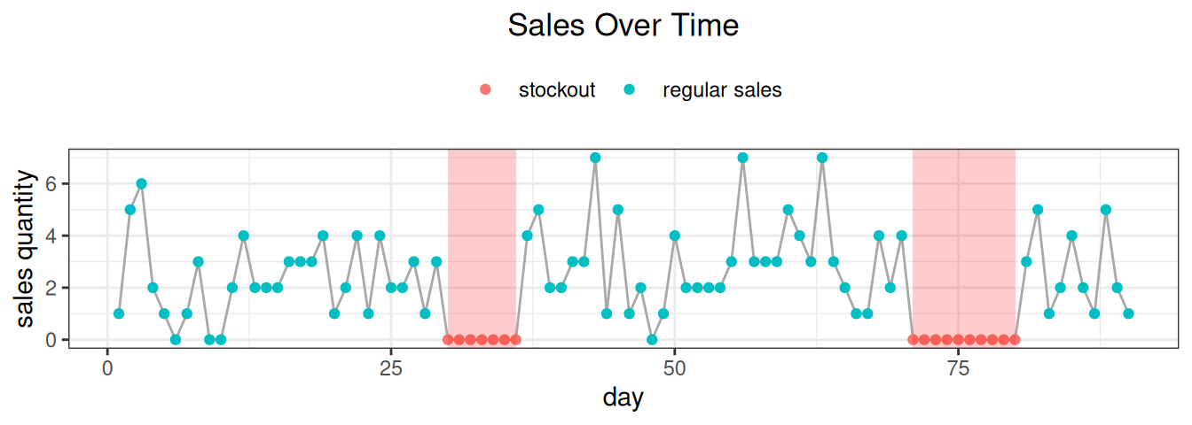
Task: Select the "stockout" legend label
Action: pos(557,90)
